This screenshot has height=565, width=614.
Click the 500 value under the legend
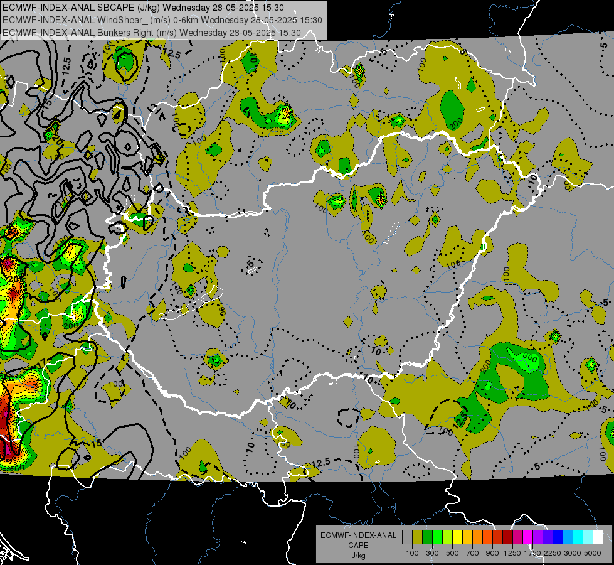point(452,553)
